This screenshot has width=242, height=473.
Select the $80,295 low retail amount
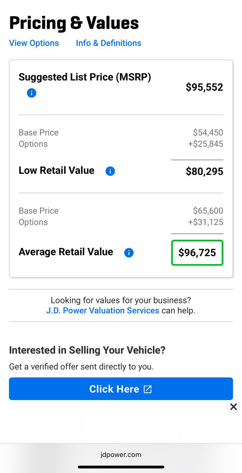(x=204, y=171)
